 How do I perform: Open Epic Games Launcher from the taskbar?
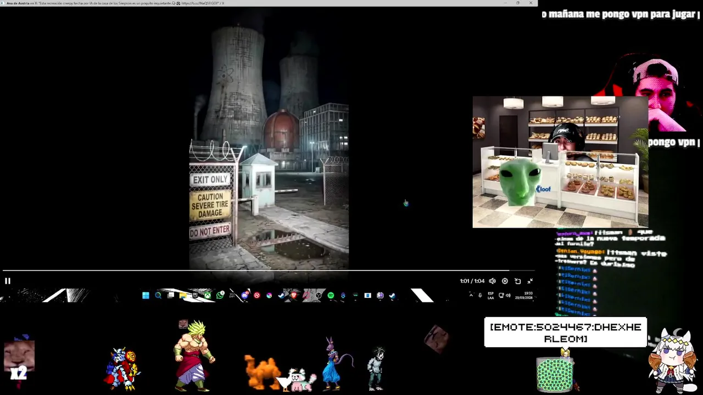tap(195, 295)
